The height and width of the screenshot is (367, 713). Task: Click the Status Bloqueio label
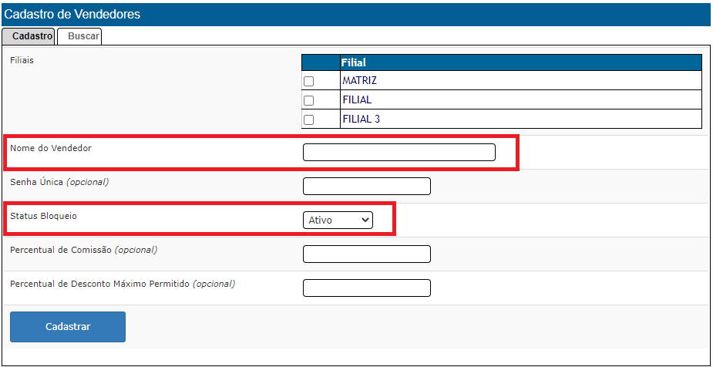pos(44,216)
